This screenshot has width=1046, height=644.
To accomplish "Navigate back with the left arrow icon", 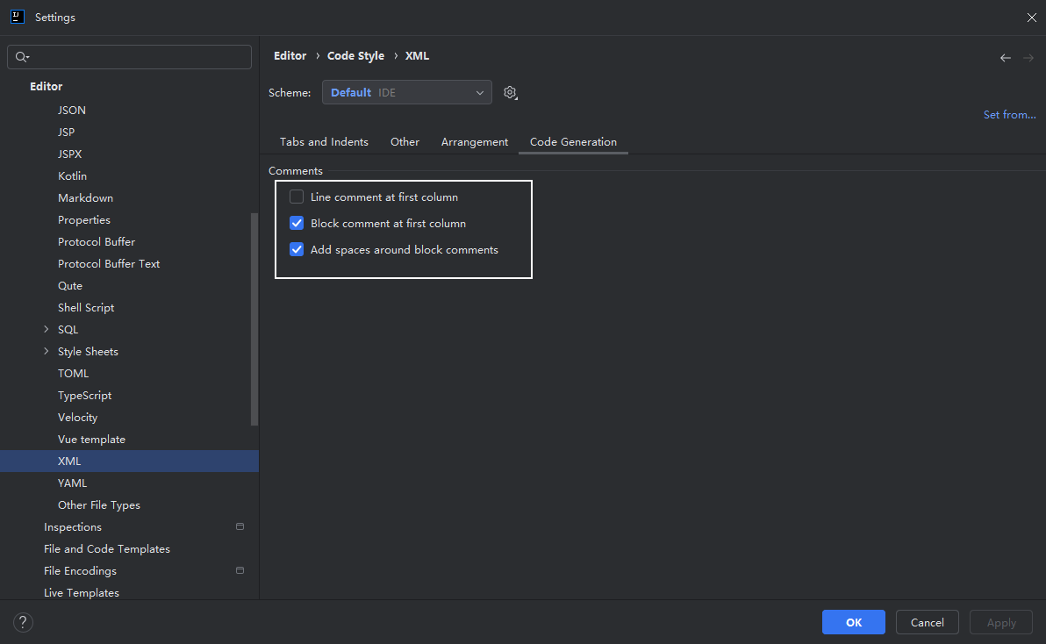I will tap(1006, 58).
